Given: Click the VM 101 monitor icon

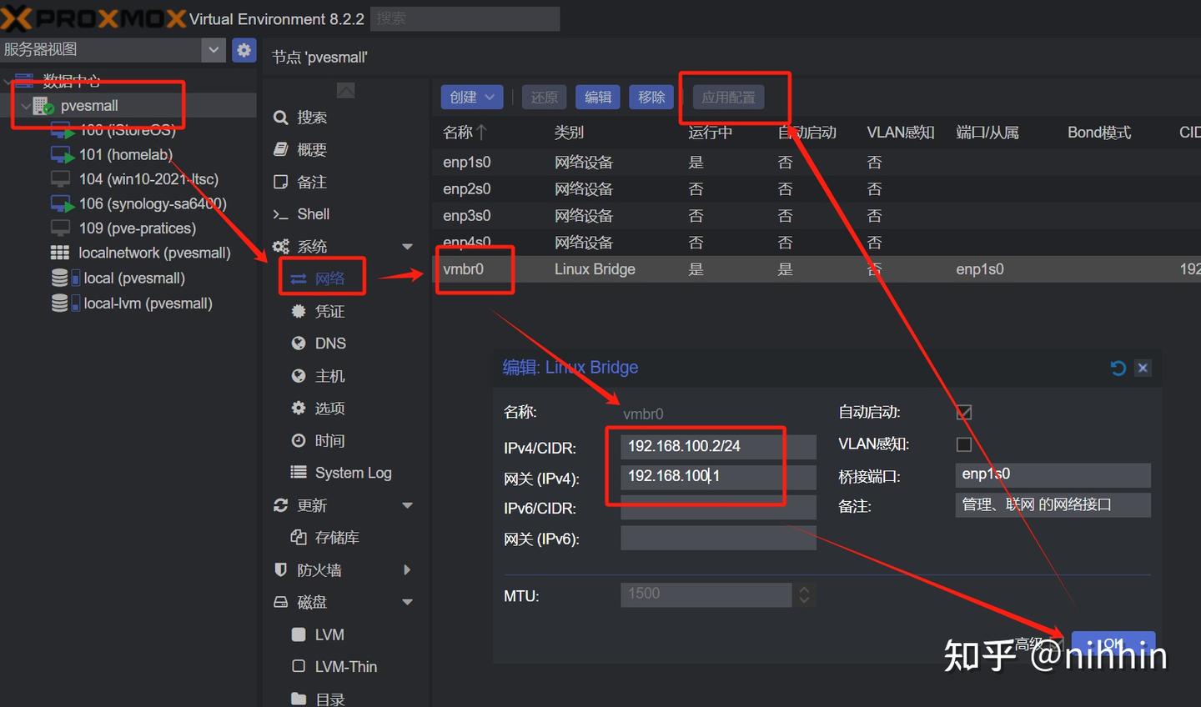Looking at the screenshot, I should (x=62, y=155).
